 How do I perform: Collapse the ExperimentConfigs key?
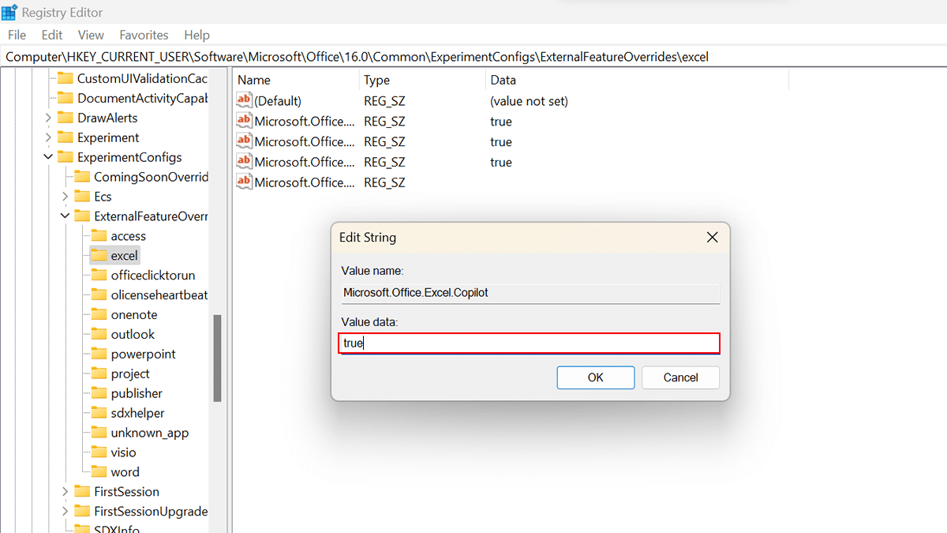48,157
